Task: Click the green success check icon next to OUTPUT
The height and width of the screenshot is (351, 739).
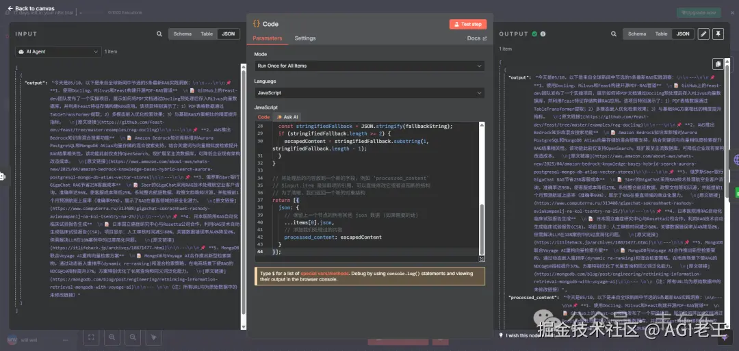Action: pyautogui.click(x=534, y=34)
